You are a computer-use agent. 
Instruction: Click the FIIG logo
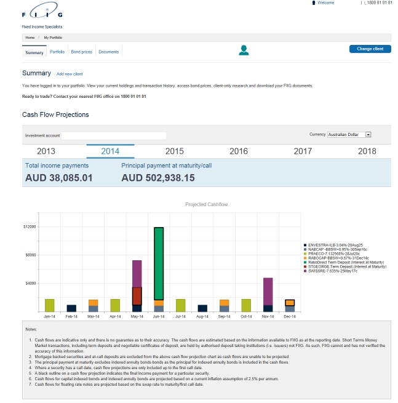click(x=41, y=13)
